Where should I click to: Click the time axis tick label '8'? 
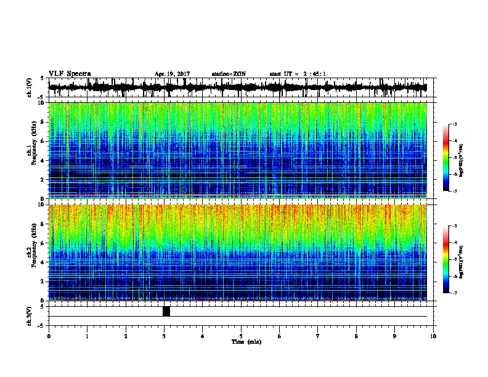pyautogui.click(x=356, y=336)
